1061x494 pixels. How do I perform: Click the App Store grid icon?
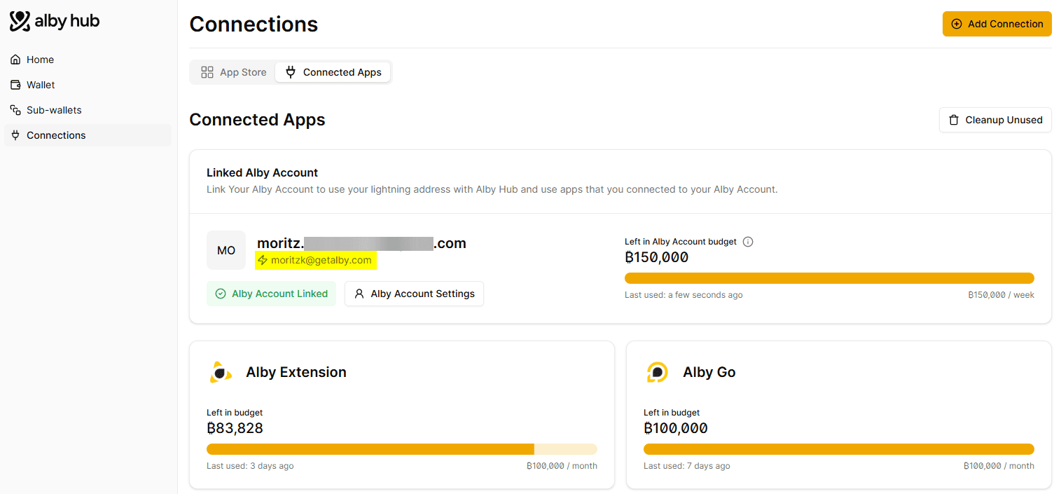[207, 72]
